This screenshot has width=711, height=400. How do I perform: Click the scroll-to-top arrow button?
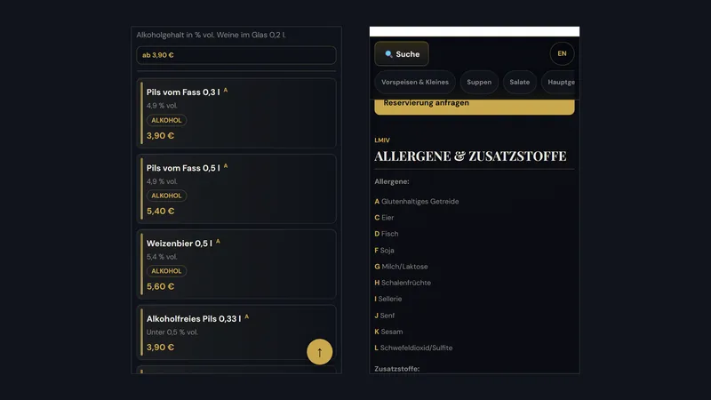point(319,351)
